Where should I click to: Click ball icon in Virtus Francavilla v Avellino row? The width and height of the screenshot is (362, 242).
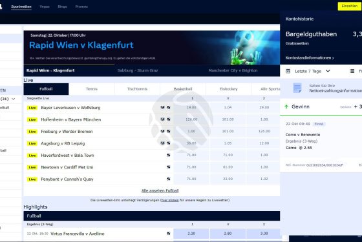point(169,234)
